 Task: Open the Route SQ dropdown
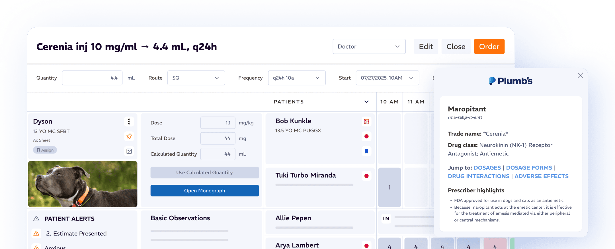196,78
